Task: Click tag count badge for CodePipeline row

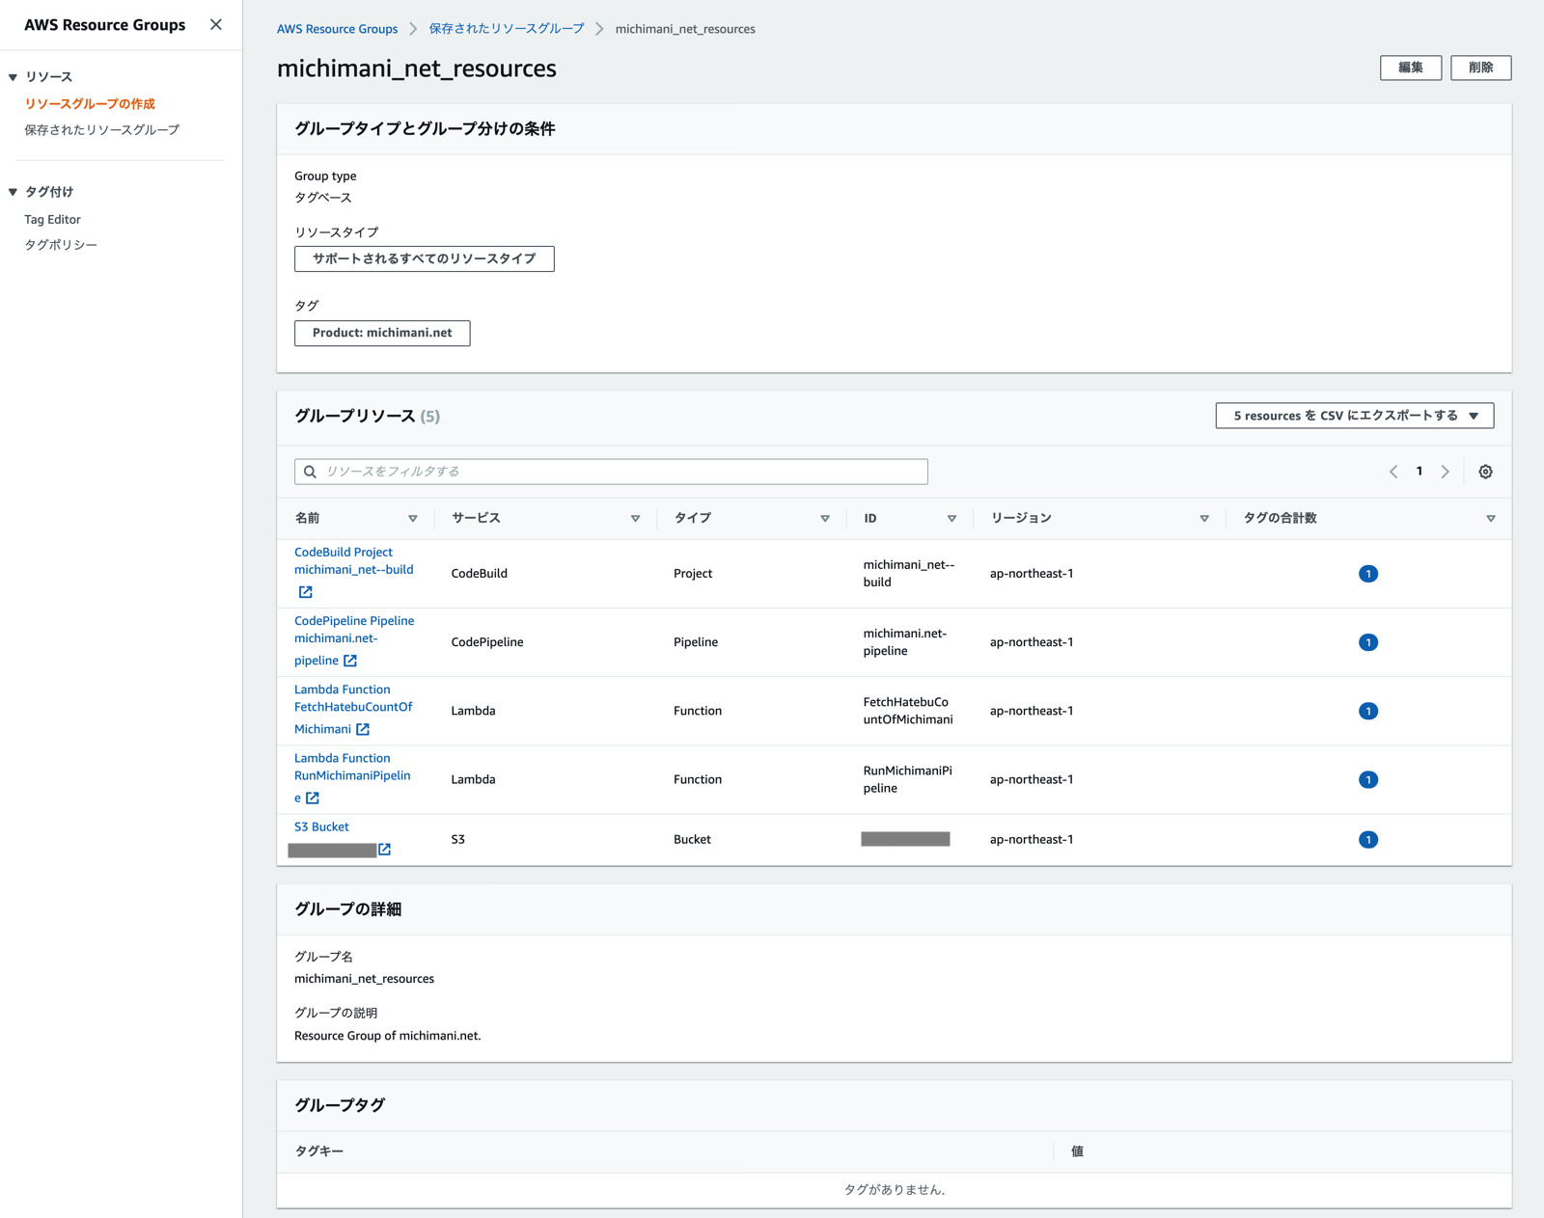Action: coord(1367,642)
